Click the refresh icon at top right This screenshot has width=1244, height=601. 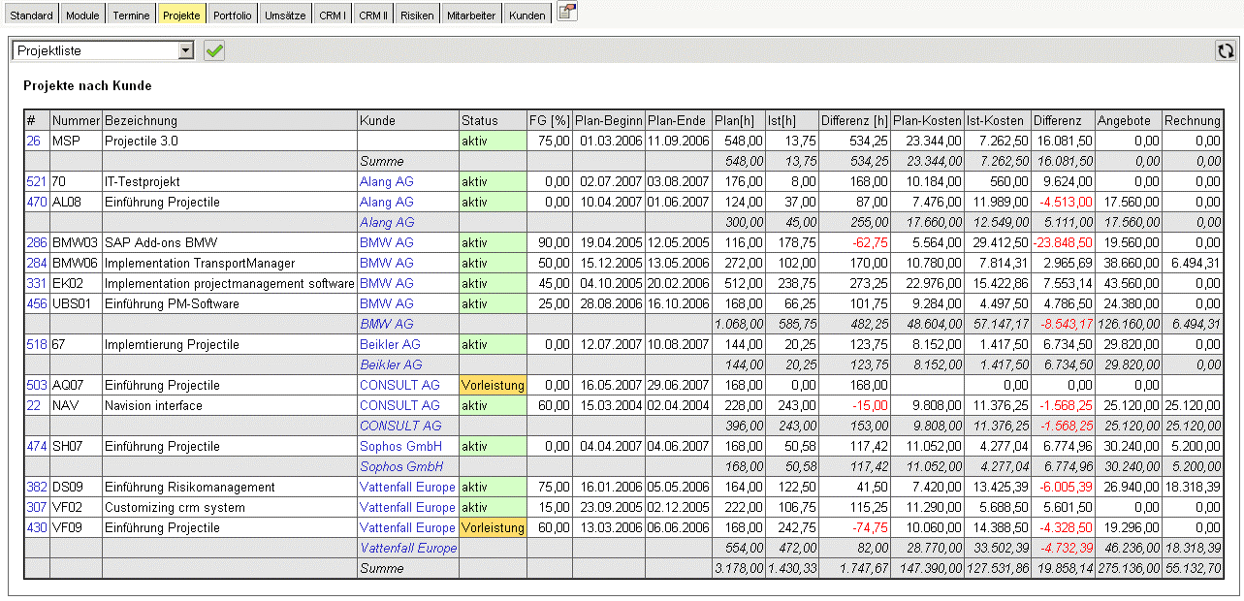[1226, 50]
